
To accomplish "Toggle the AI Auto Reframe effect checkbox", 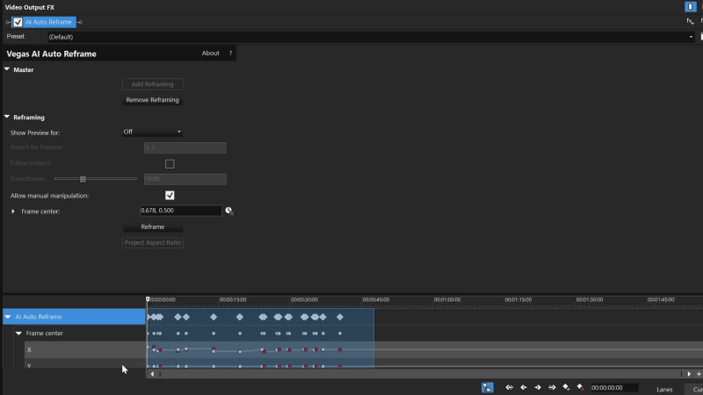I will [x=18, y=22].
